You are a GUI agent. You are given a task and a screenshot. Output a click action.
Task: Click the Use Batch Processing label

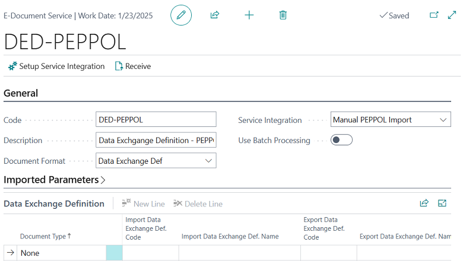coord(274,141)
